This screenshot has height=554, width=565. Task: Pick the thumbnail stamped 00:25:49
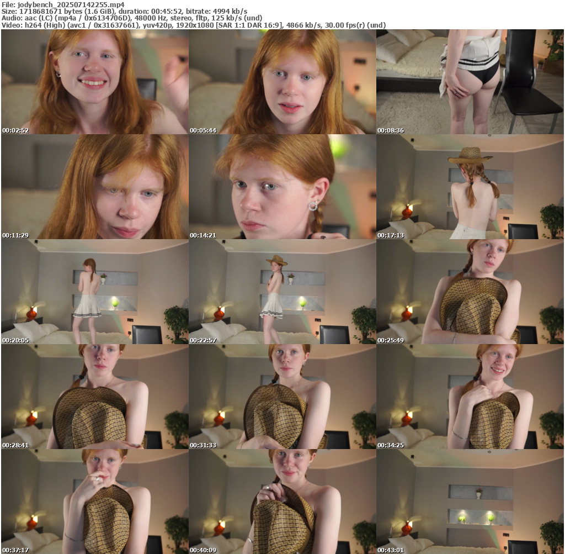click(x=470, y=292)
